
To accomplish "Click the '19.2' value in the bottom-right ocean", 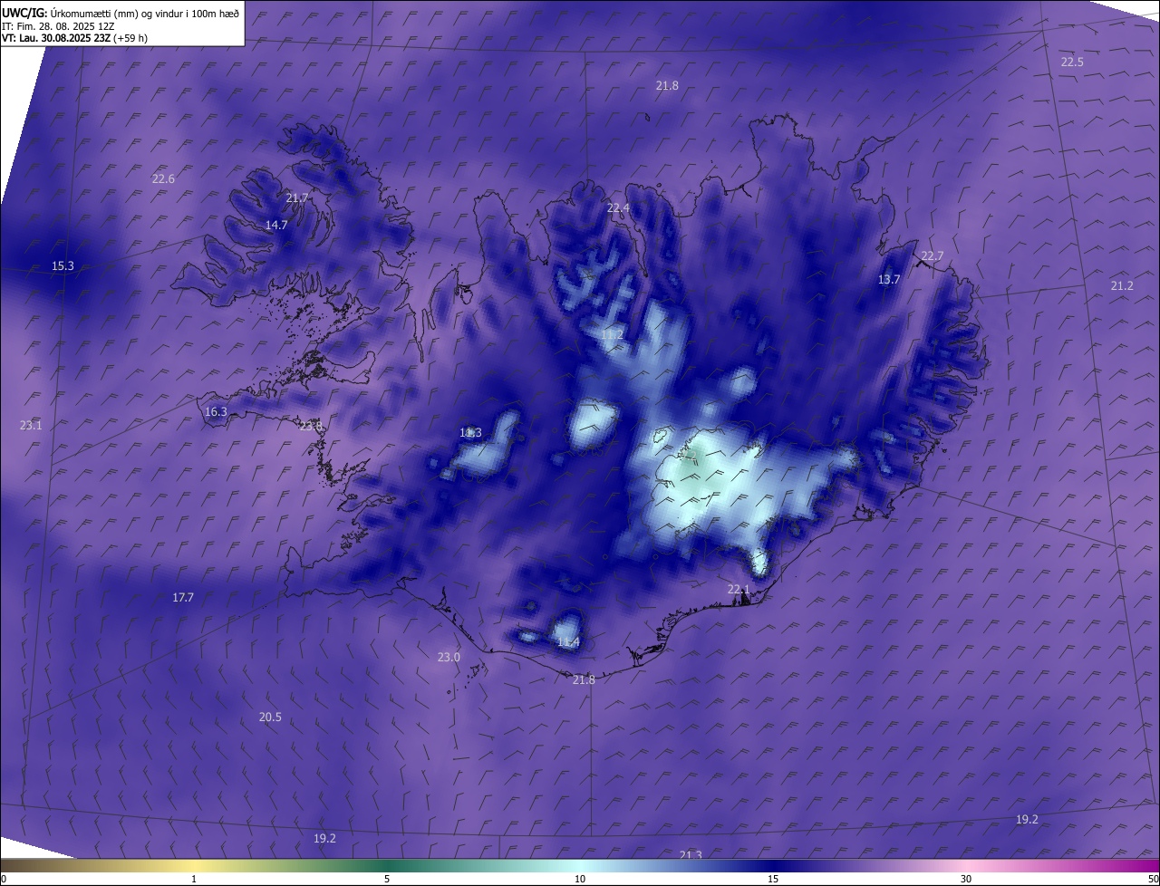I will (1027, 819).
